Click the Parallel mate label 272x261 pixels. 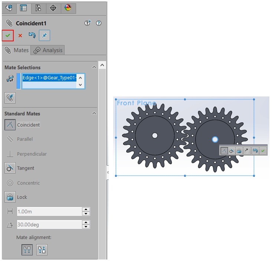[25, 139]
